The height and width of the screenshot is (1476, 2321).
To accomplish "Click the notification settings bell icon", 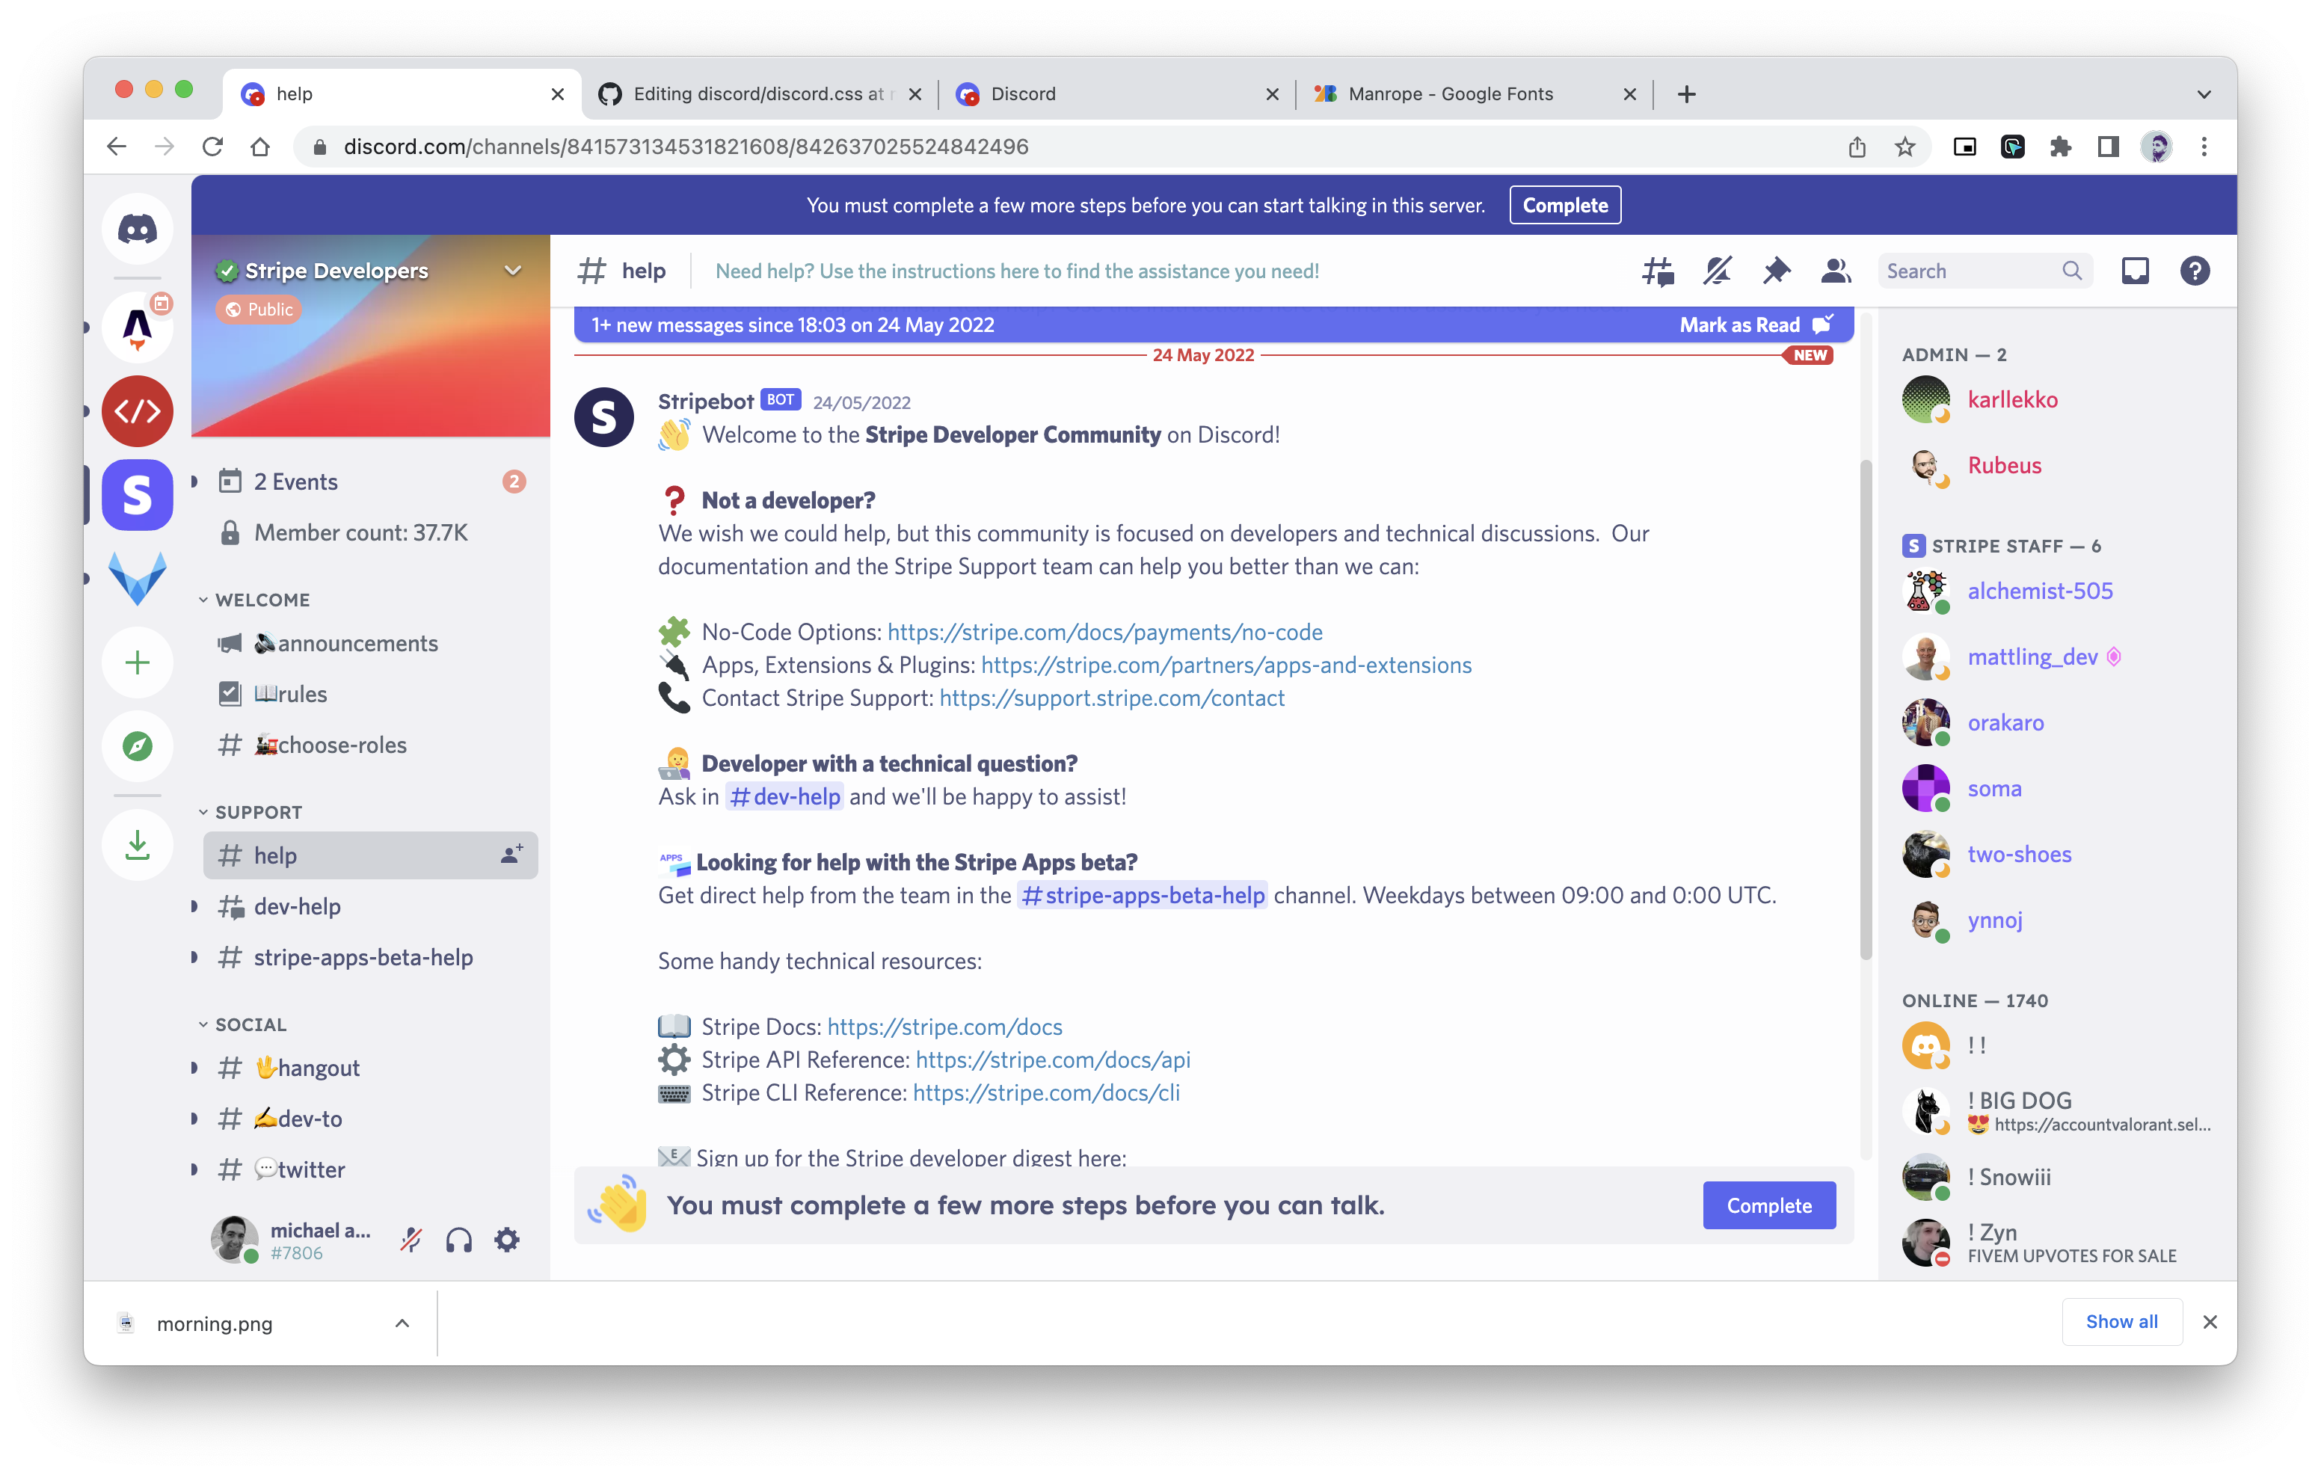I will tap(1718, 271).
